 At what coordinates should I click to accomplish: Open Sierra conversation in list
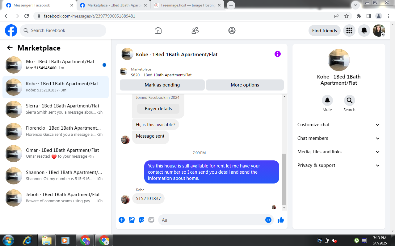[56, 109]
